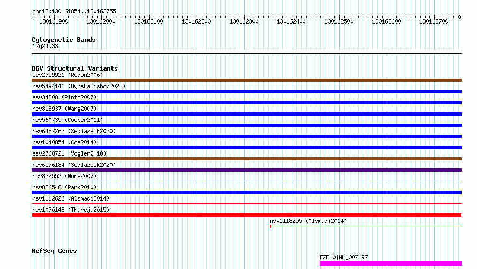477x269 pixels.
Task: Select the brown esv2759921 variant bar
Action: 247,80
